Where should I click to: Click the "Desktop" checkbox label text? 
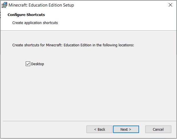pos(37,64)
